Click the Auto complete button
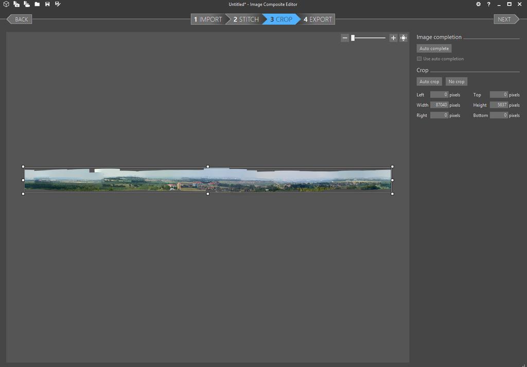Screen dimensions: 527x367 coord(434,48)
